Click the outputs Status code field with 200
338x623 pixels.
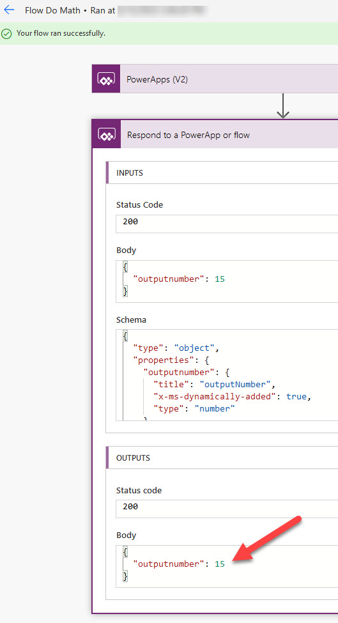(x=227, y=509)
